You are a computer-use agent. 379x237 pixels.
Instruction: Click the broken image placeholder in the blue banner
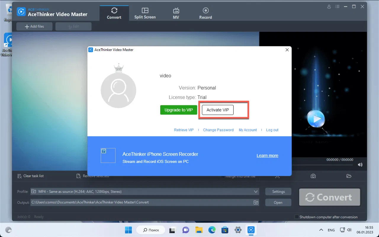pyautogui.click(x=108, y=156)
